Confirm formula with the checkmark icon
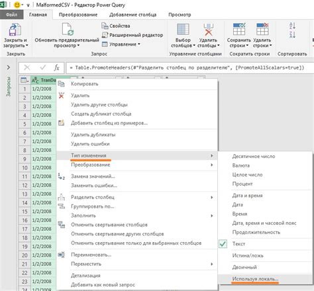This screenshot has width=314, height=291. pyautogui.click(x=42, y=67)
